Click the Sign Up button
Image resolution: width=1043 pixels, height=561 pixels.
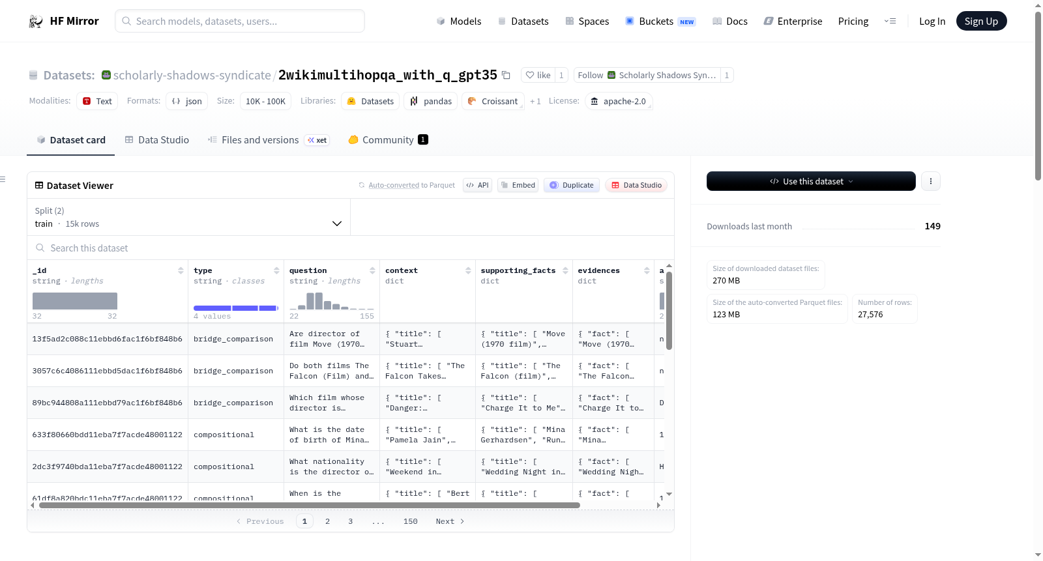tap(981, 21)
